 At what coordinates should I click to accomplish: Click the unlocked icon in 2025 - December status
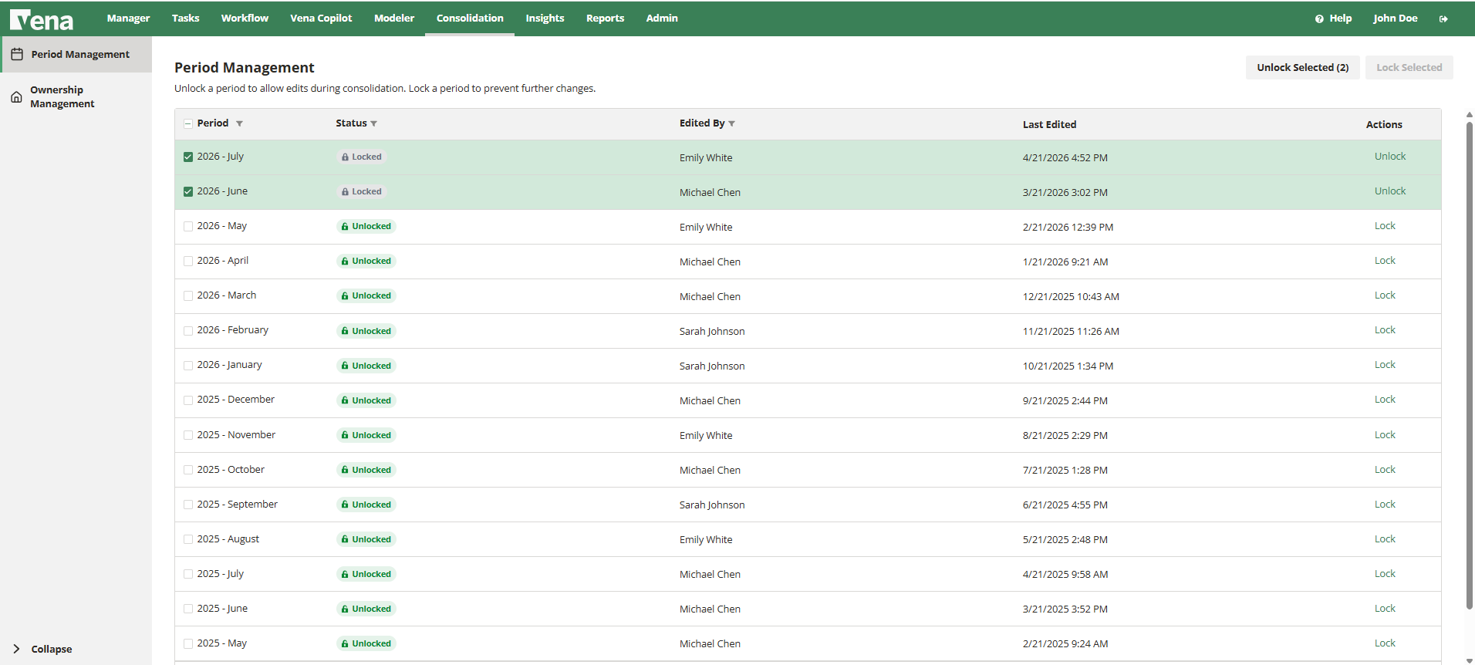coord(345,400)
